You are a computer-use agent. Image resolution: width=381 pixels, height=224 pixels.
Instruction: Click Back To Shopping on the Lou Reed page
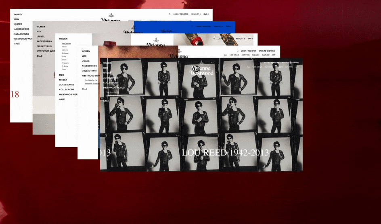tap(290, 62)
